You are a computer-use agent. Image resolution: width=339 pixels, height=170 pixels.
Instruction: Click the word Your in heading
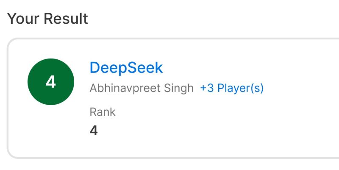pos(24,19)
